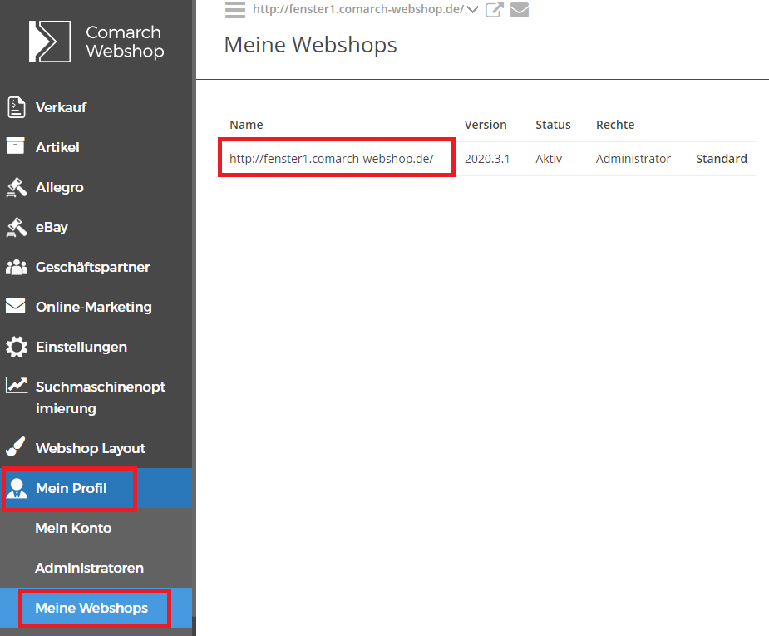769x636 pixels.
Task: Click the shop URL in the top bar
Action: point(358,9)
